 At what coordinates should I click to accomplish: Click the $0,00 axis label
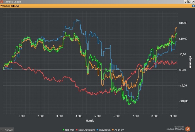tap(182, 70)
